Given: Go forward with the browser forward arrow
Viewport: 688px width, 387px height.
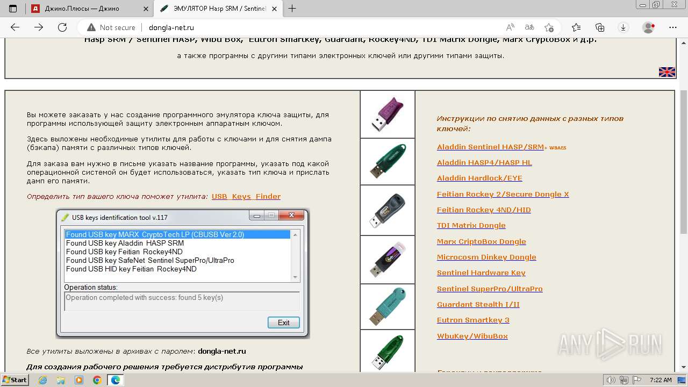Looking at the screenshot, I should pos(39,27).
